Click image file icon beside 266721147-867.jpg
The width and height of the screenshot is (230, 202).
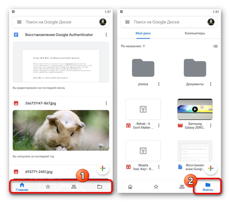(x=16, y=103)
